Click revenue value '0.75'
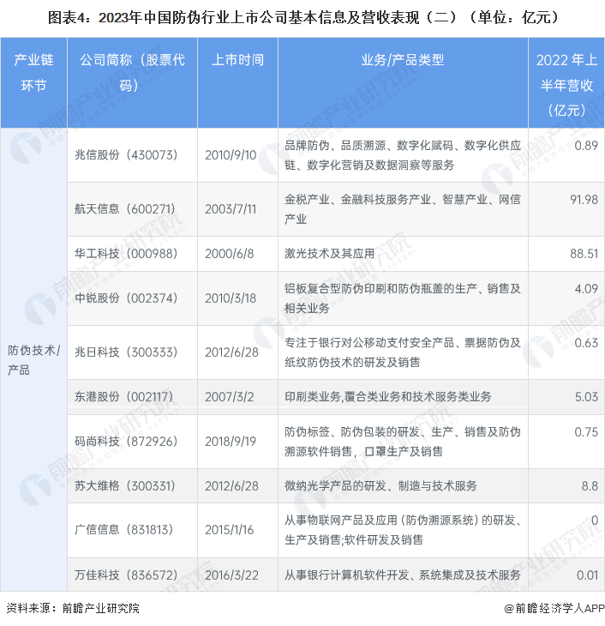Viewport: 605px width, 626px height. pos(586,432)
